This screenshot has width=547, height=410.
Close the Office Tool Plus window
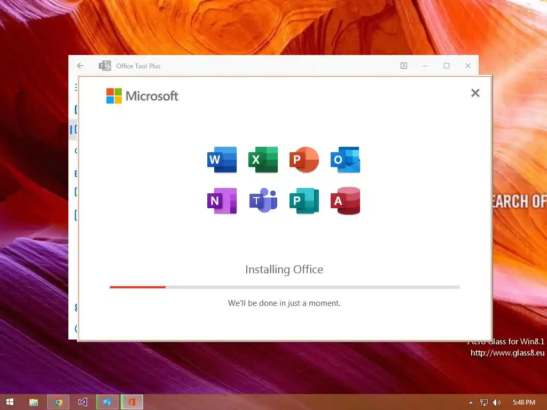tap(468, 66)
